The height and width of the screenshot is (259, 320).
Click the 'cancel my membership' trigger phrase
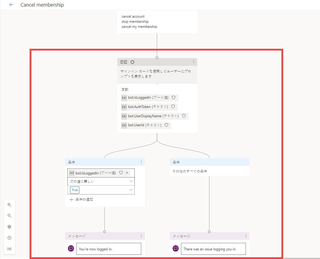point(139,27)
